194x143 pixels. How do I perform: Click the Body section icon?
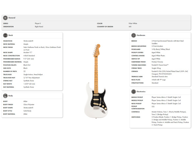tap(5, 96)
